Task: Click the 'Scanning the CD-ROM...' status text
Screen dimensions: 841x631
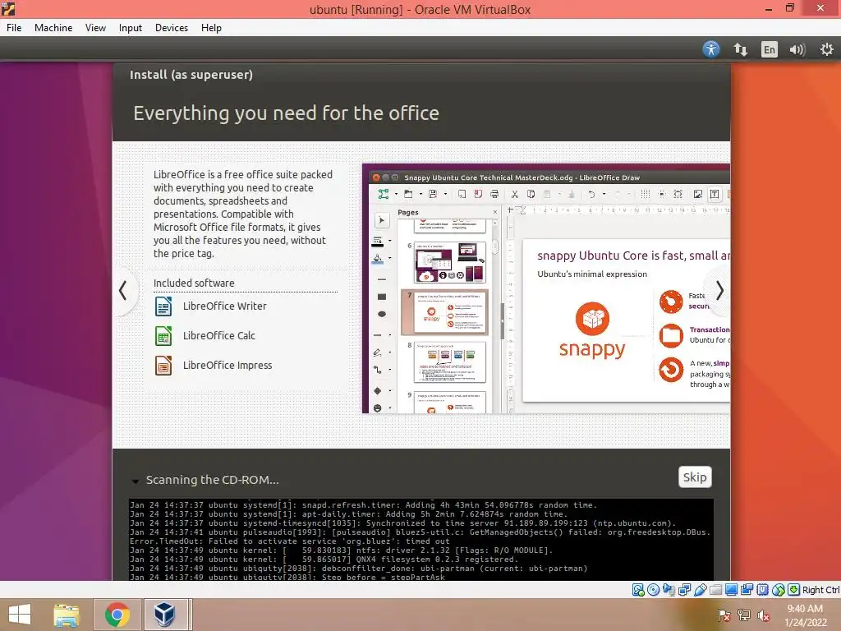Action: [213, 480]
